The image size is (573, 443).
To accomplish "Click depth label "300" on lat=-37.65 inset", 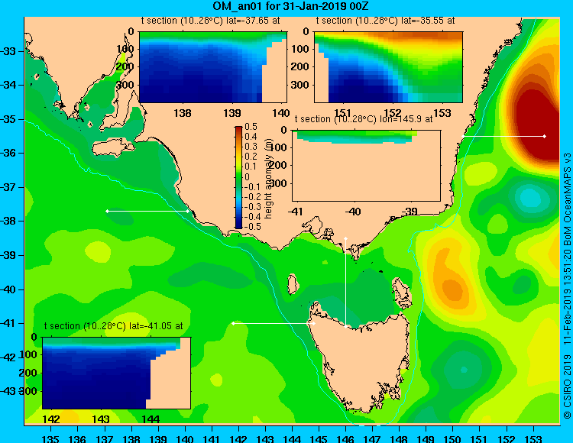I will click(x=125, y=85).
